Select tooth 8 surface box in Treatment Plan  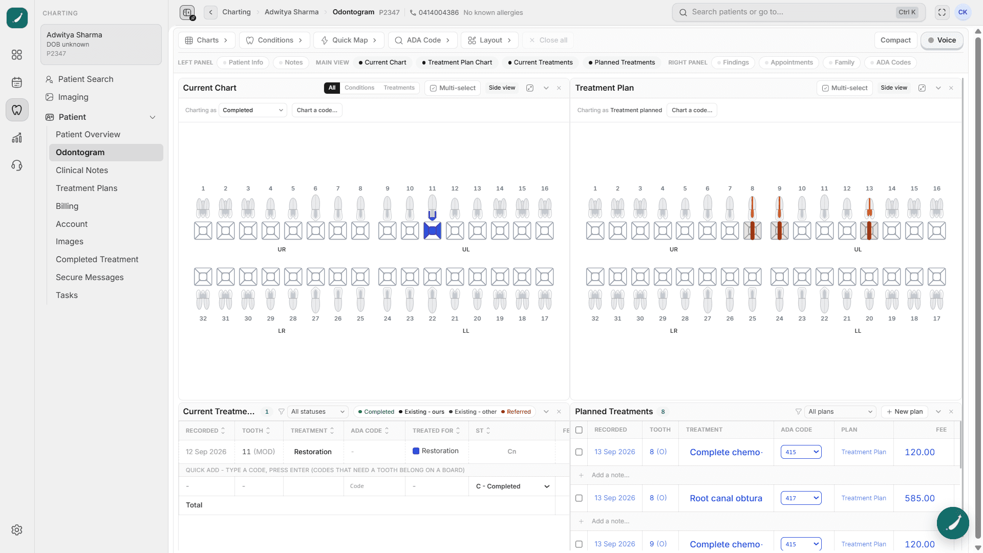point(752,231)
